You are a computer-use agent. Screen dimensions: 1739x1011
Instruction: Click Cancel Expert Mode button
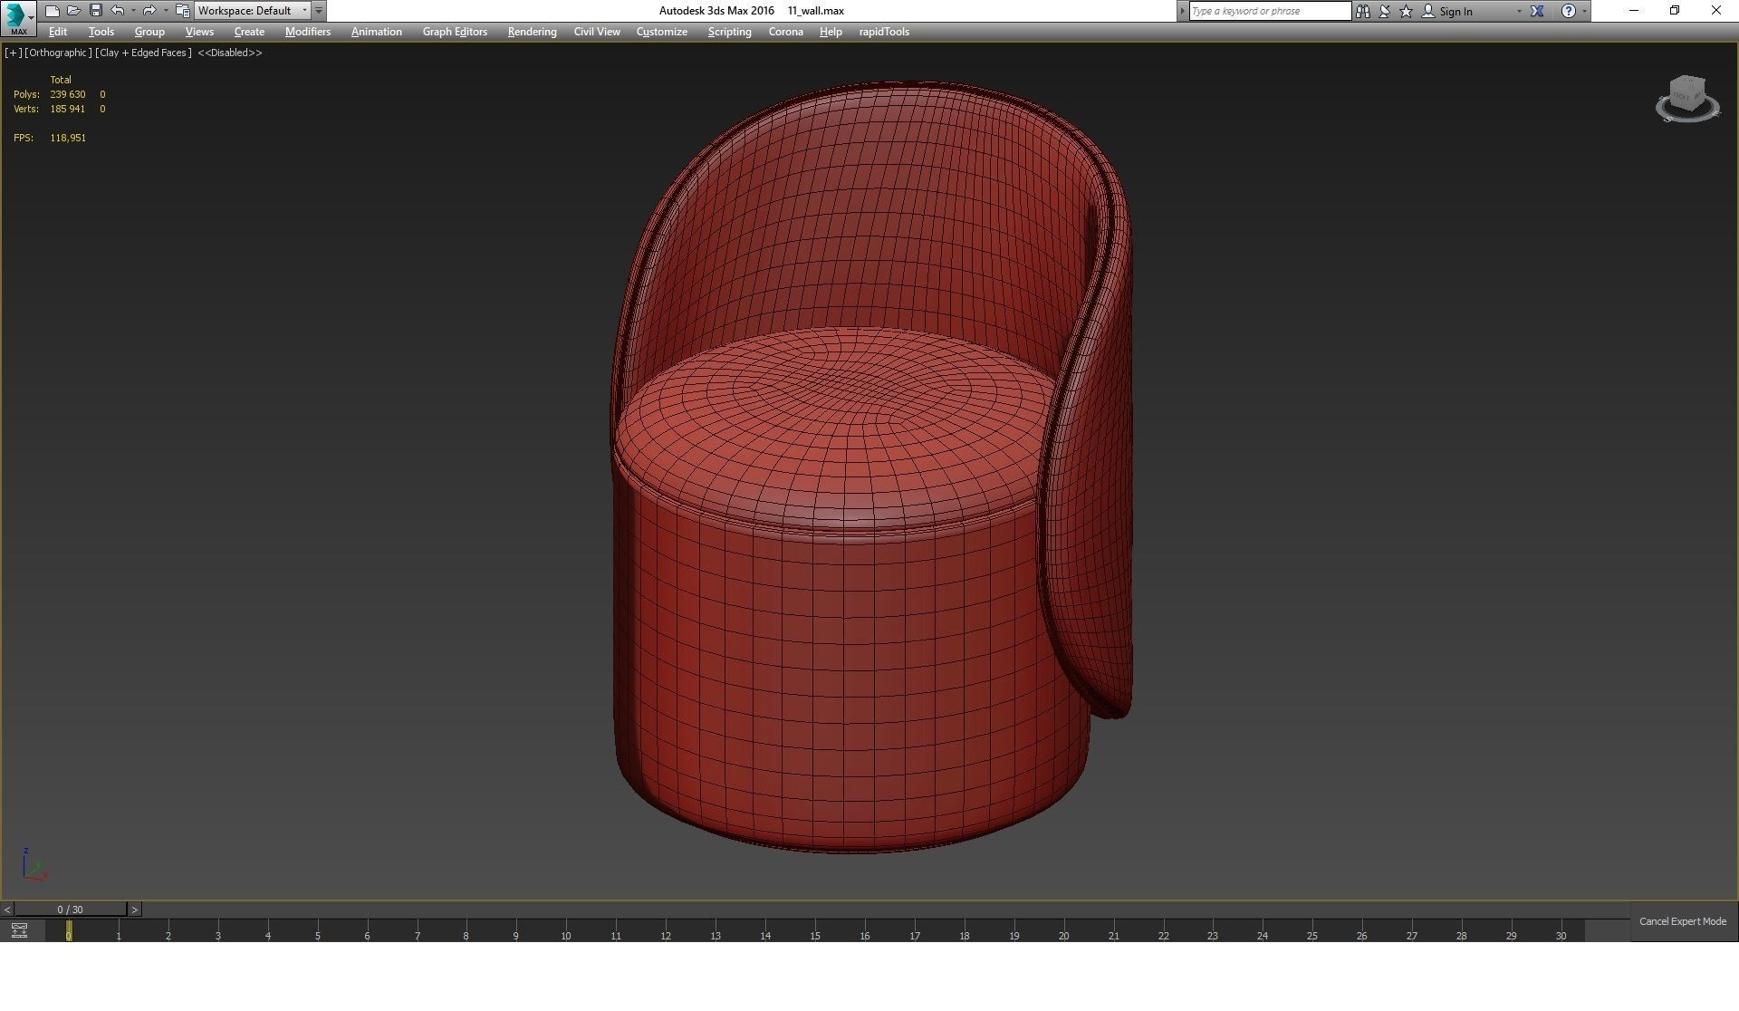coord(1683,921)
